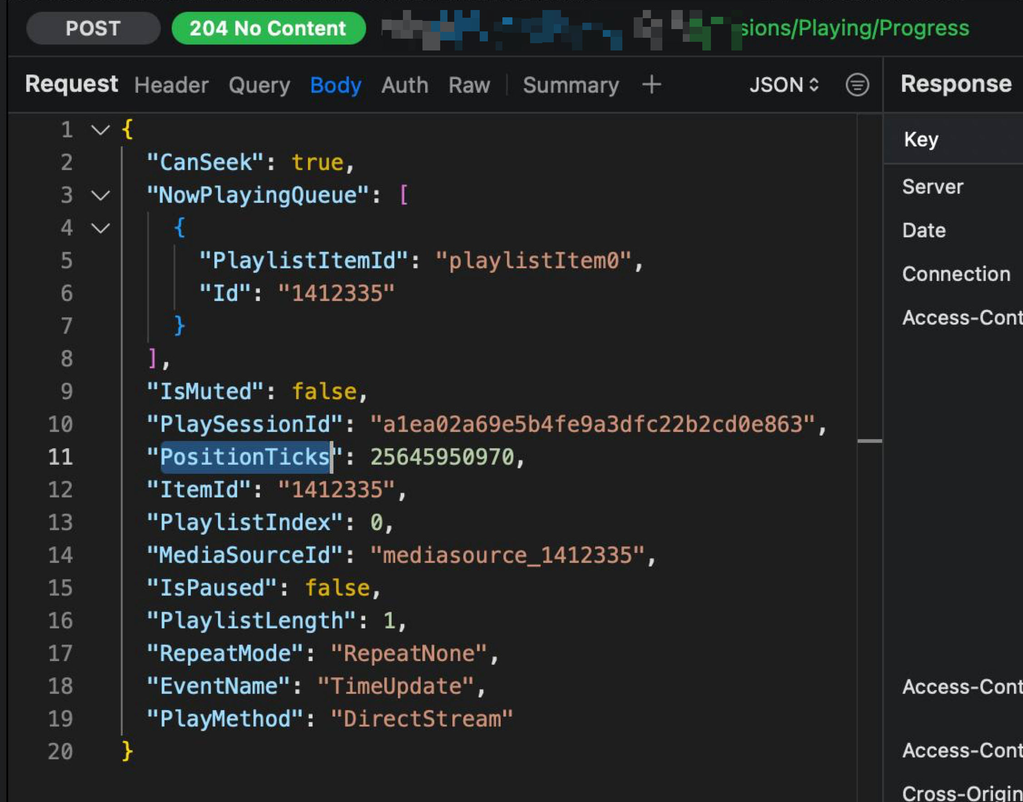This screenshot has height=802, width=1023.
Task: Open the Auth tab
Action: click(x=405, y=85)
